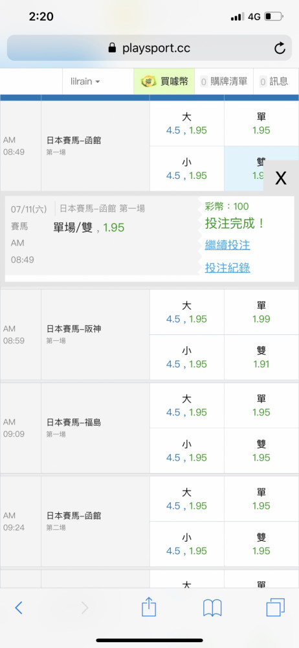Select 雙 1.91 for 阪神 第一場
This screenshot has height=648, width=299.
pyautogui.click(x=261, y=358)
